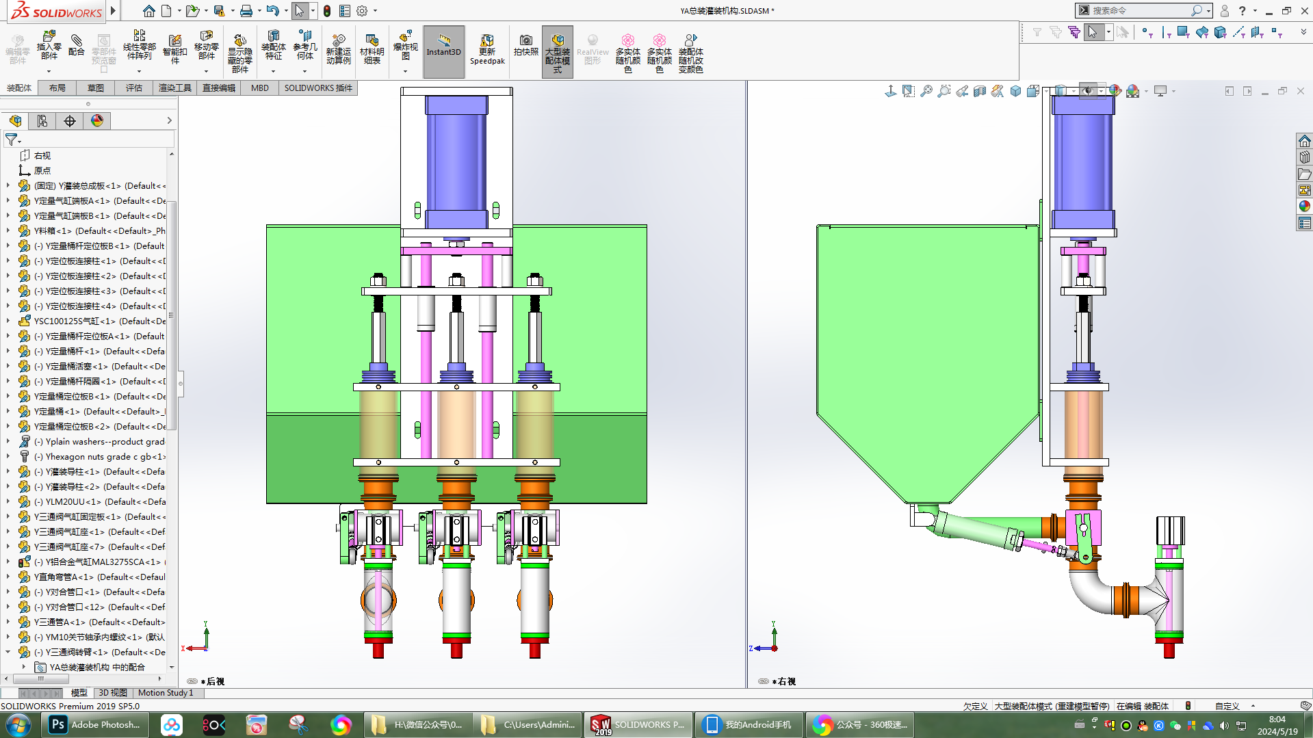Image resolution: width=1313 pixels, height=738 pixels.
Task: Click 线性零部件阵列 linear pattern tool
Action: pos(139,46)
